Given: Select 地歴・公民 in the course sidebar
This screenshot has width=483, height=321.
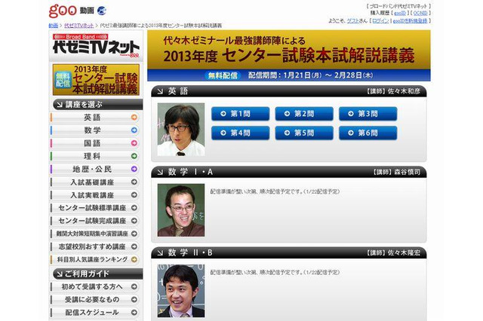Looking at the screenshot, I should point(94,169).
